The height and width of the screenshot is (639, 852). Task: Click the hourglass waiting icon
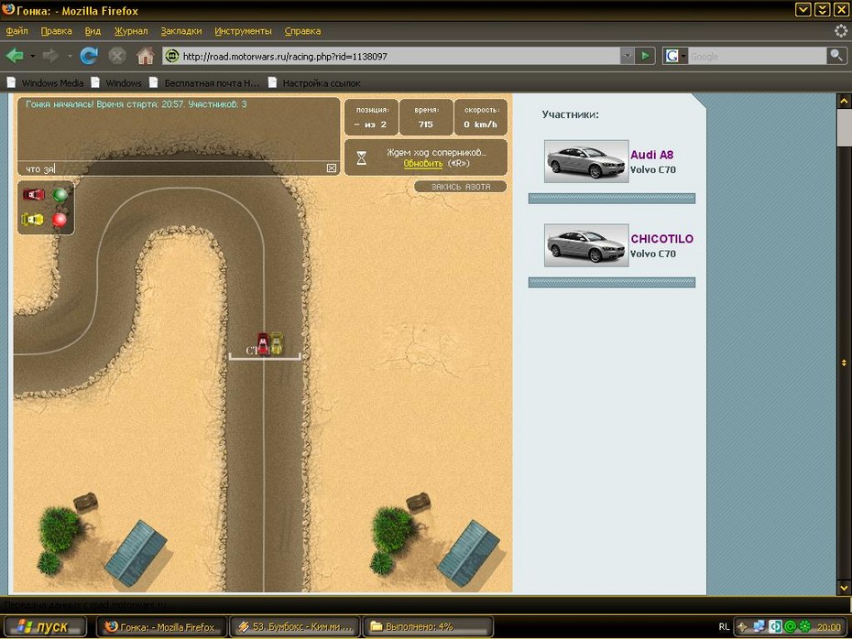361,158
